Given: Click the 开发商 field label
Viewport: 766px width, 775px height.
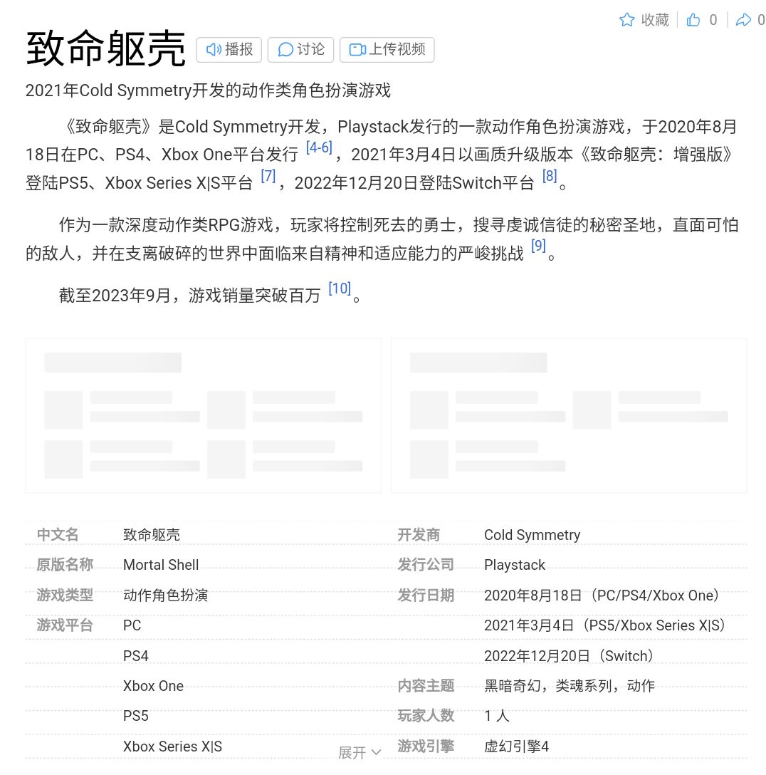Looking at the screenshot, I should pyautogui.click(x=419, y=534).
